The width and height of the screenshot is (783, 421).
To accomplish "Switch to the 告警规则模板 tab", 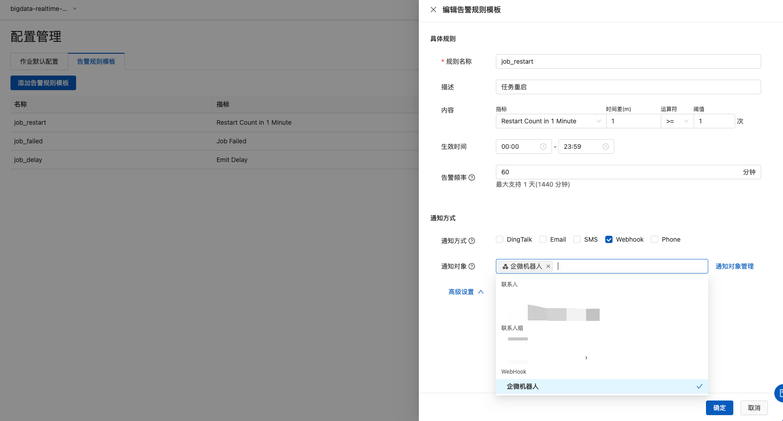I will [96, 61].
